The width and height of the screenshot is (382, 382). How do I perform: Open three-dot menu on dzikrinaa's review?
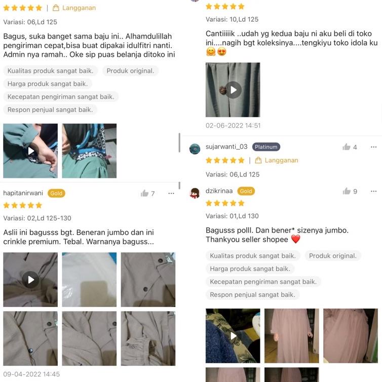tap(373, 191)
